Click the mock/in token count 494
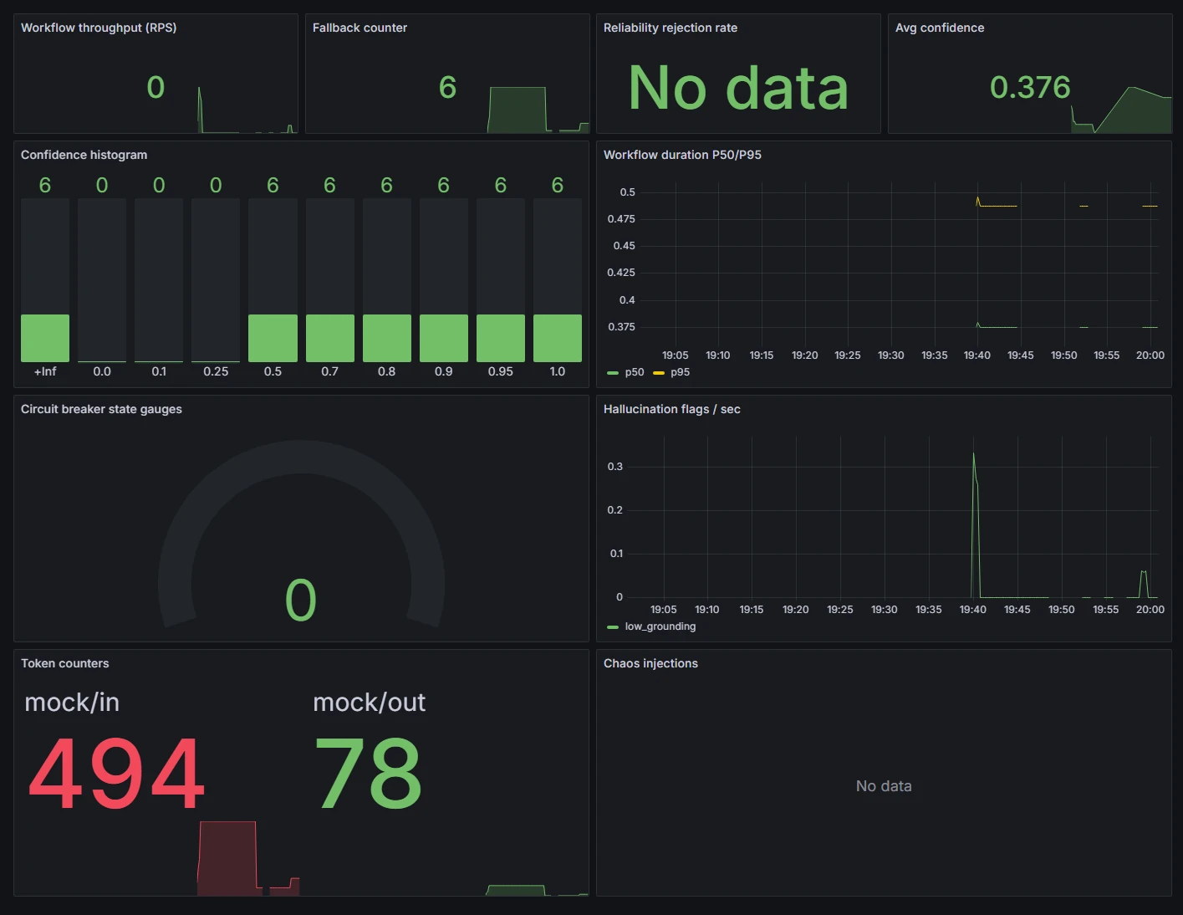The image size is (1183, 915). [116, 774]
